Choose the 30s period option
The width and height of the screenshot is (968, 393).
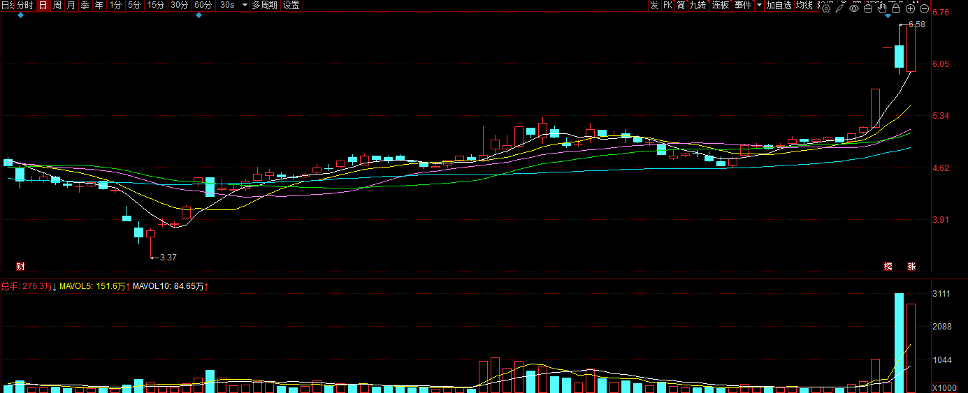tap(226, 5)
